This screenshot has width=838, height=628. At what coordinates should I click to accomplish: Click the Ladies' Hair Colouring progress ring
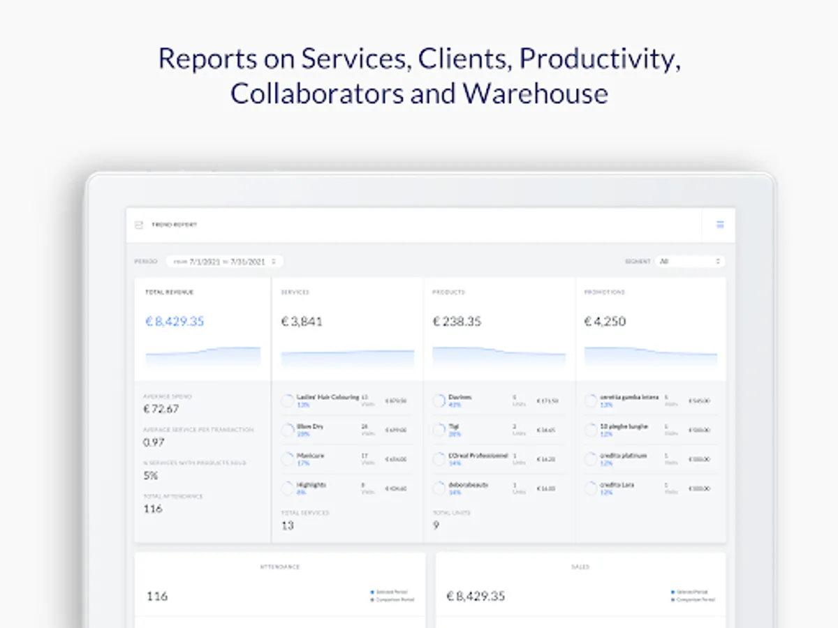point(286,400)
